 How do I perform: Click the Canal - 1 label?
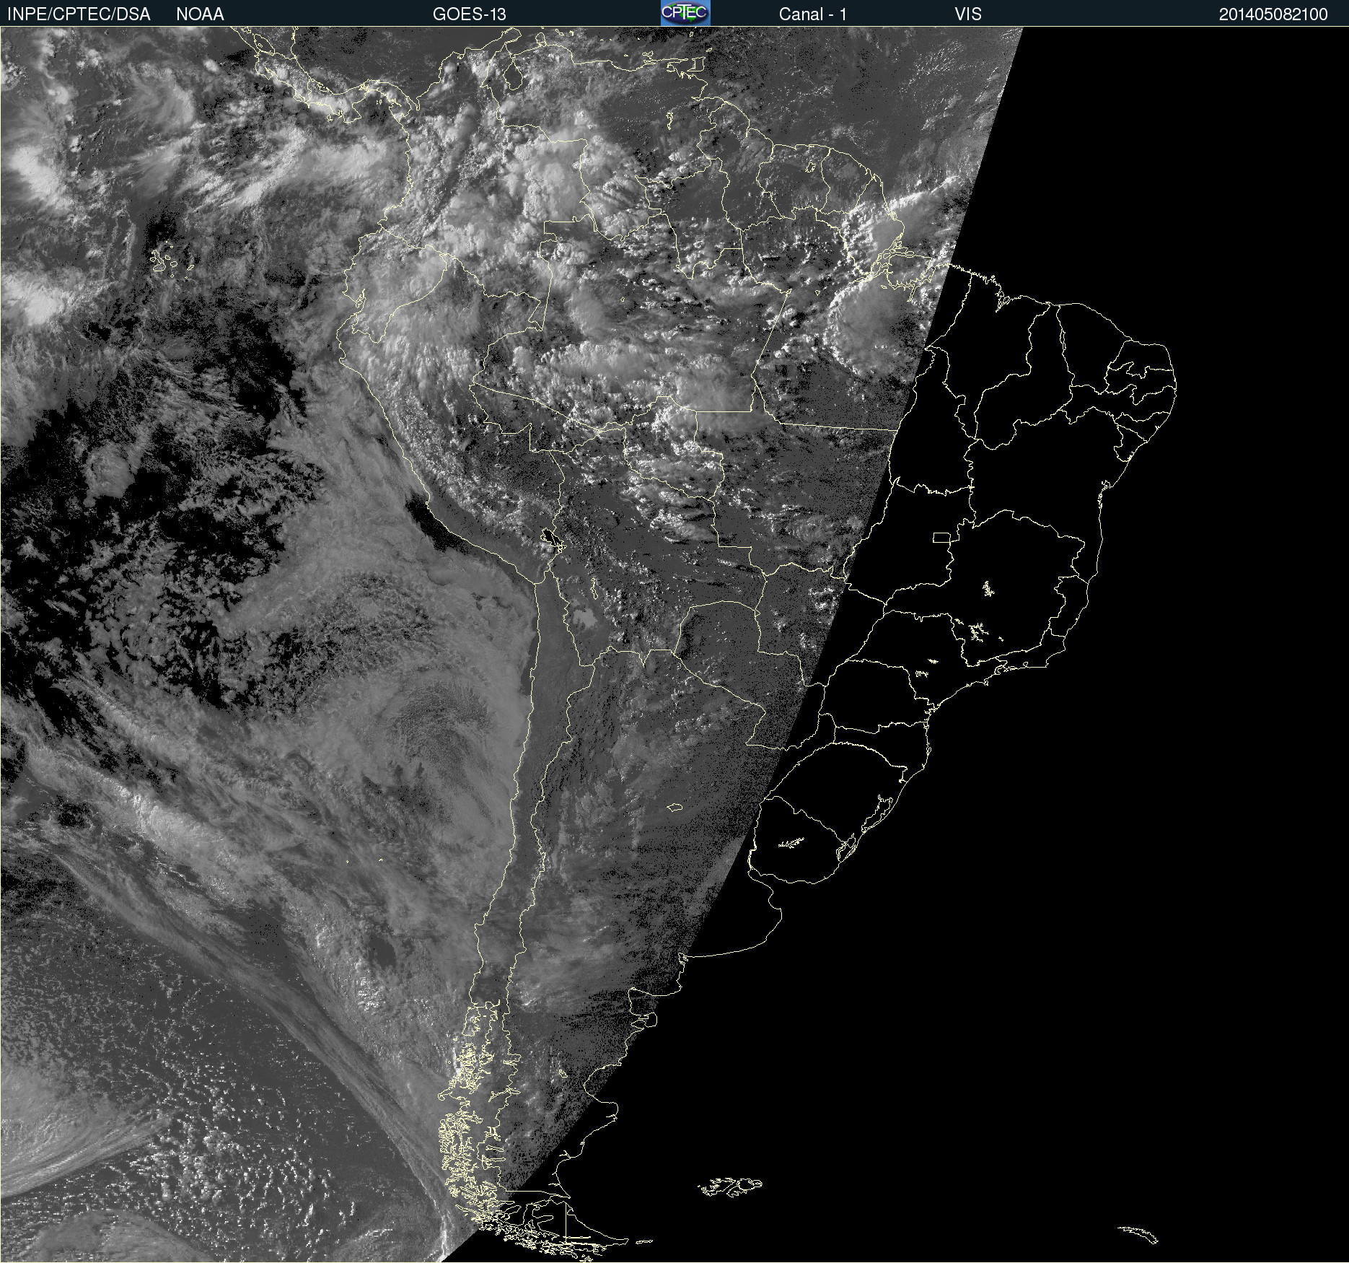812,14
